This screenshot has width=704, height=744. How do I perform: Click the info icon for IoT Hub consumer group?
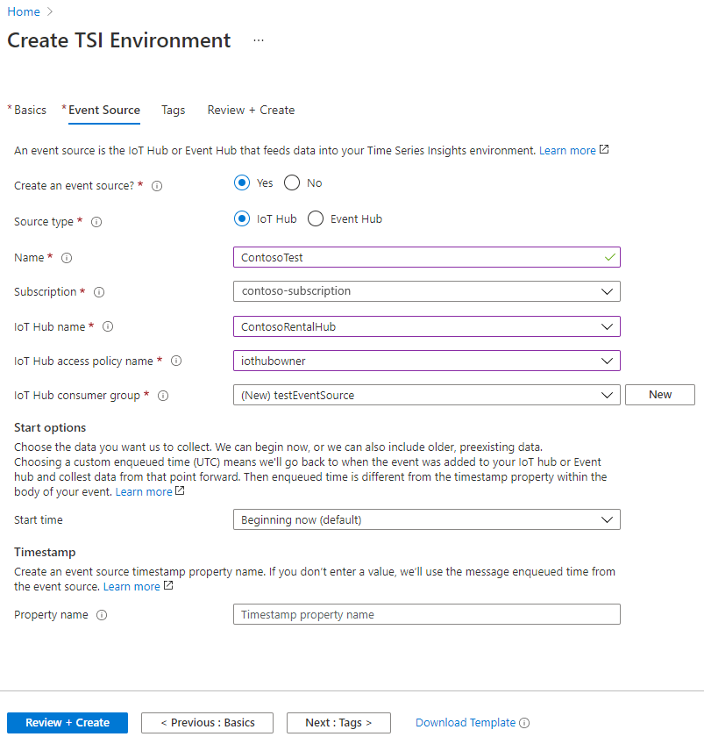click(162, 396)
